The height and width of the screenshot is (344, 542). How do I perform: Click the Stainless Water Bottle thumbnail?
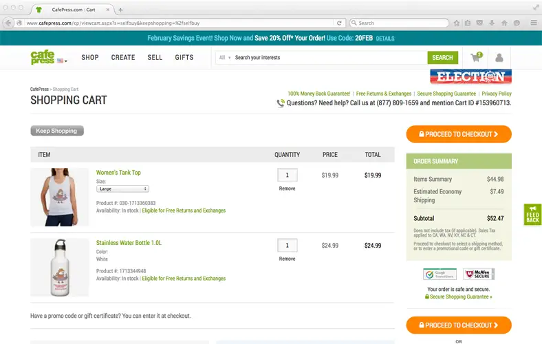point(59,267)
